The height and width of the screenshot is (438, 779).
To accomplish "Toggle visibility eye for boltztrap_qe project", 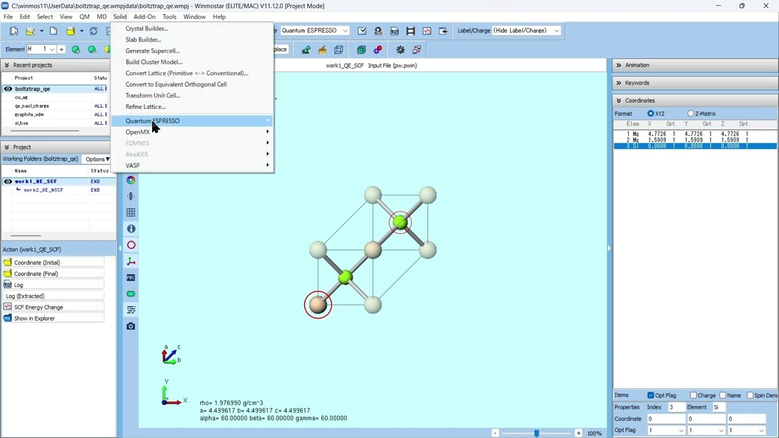I will (x=8, y=89).
